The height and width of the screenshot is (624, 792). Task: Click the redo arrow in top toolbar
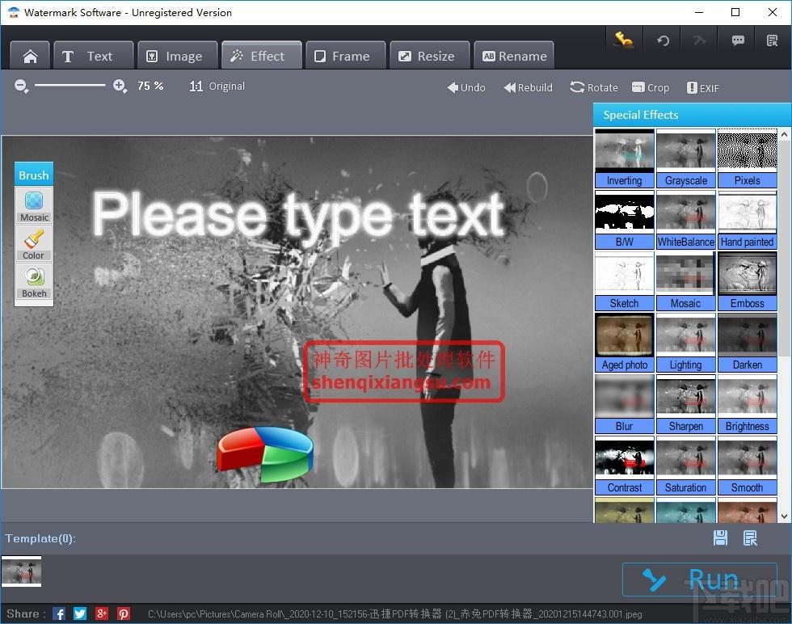700,40
